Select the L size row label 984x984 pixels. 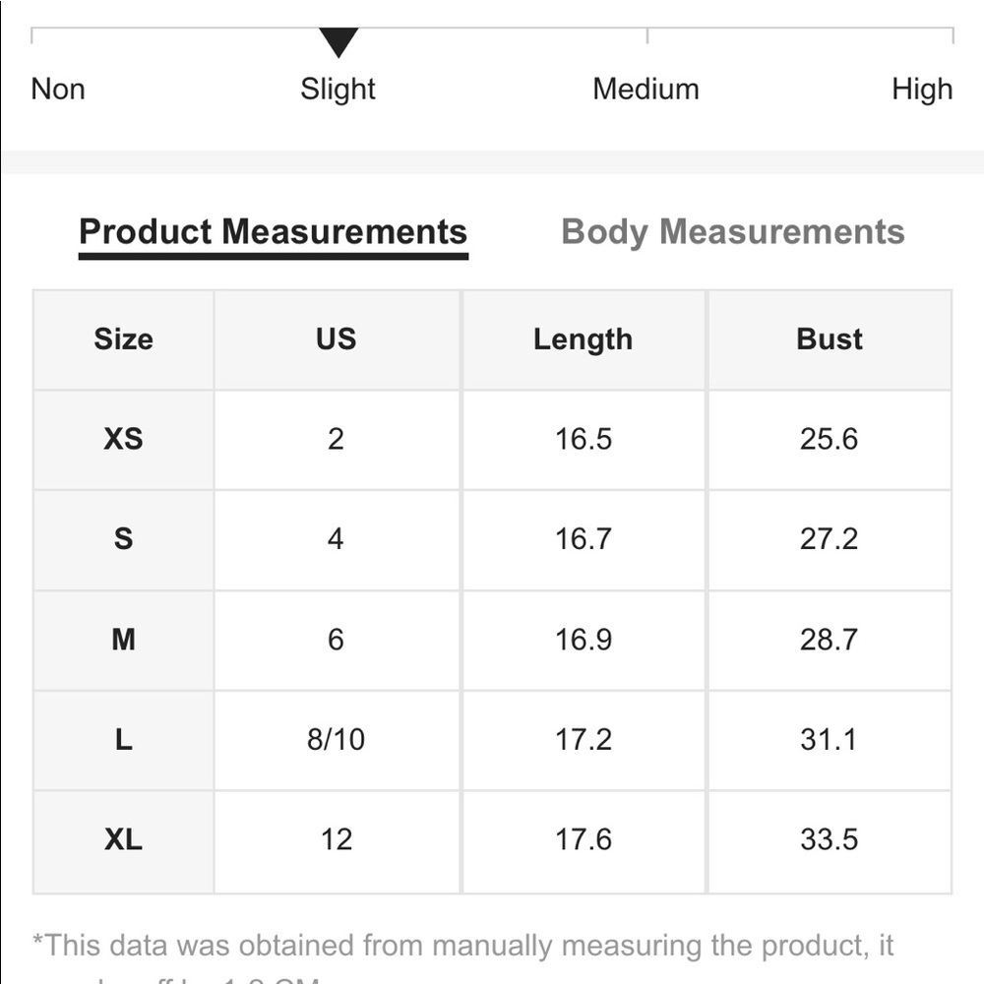click(124, 740)
